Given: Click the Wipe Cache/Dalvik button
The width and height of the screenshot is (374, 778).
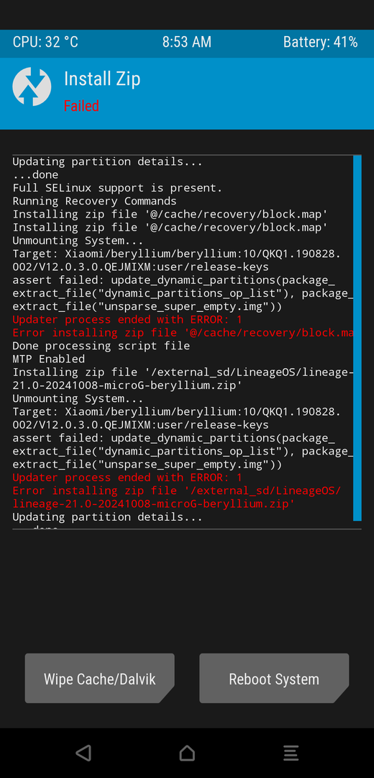Looking at the screenshot, I should [x=99, y=679].
